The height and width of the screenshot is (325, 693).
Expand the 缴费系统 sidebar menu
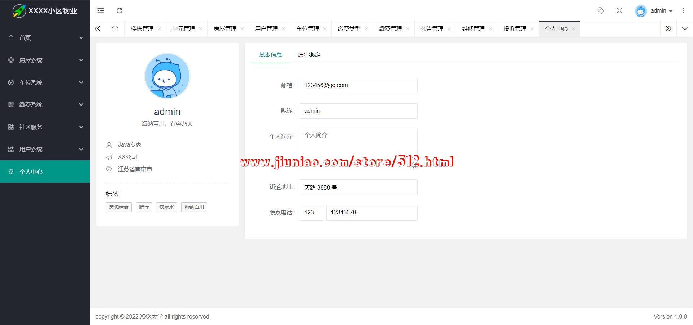coord(45,104)
